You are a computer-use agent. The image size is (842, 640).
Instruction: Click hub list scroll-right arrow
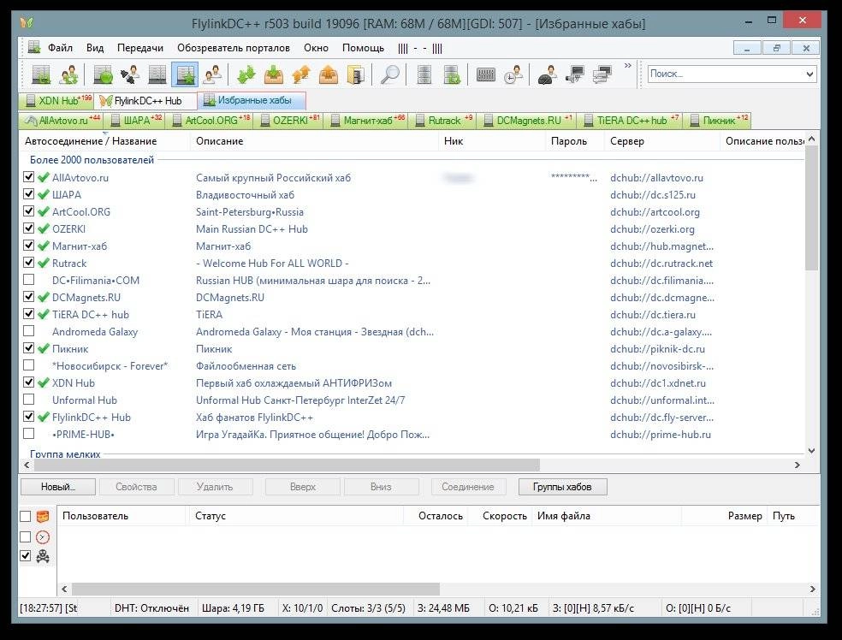798,465
